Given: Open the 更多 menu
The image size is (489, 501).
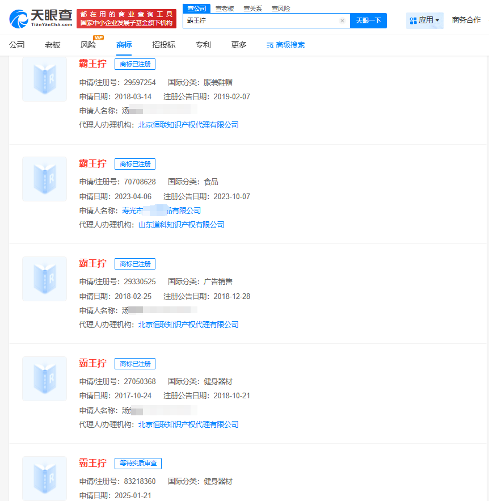Looking at the screenshot, I should (239, 45).
